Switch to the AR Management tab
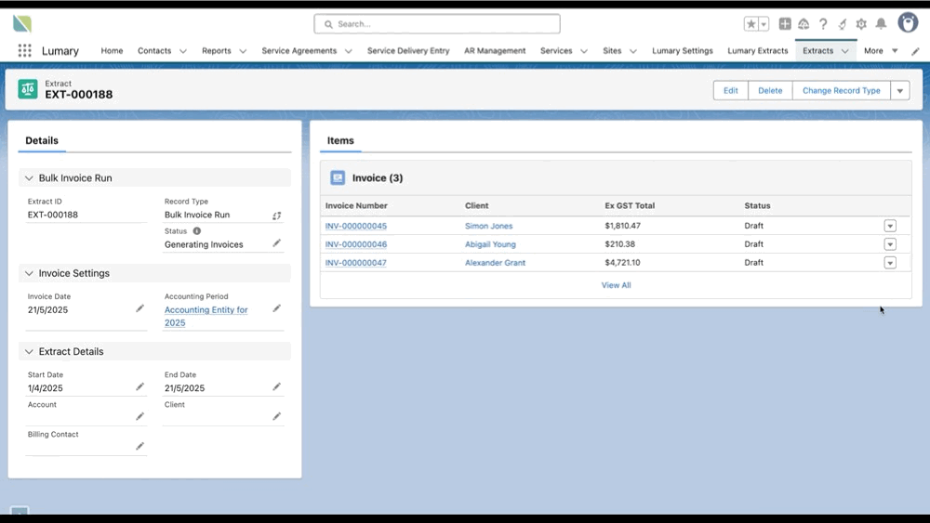The height and width of the screenshot is (523, 930). pos(495,51)
